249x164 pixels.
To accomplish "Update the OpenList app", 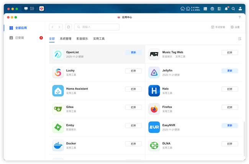I will click(133, 52).
